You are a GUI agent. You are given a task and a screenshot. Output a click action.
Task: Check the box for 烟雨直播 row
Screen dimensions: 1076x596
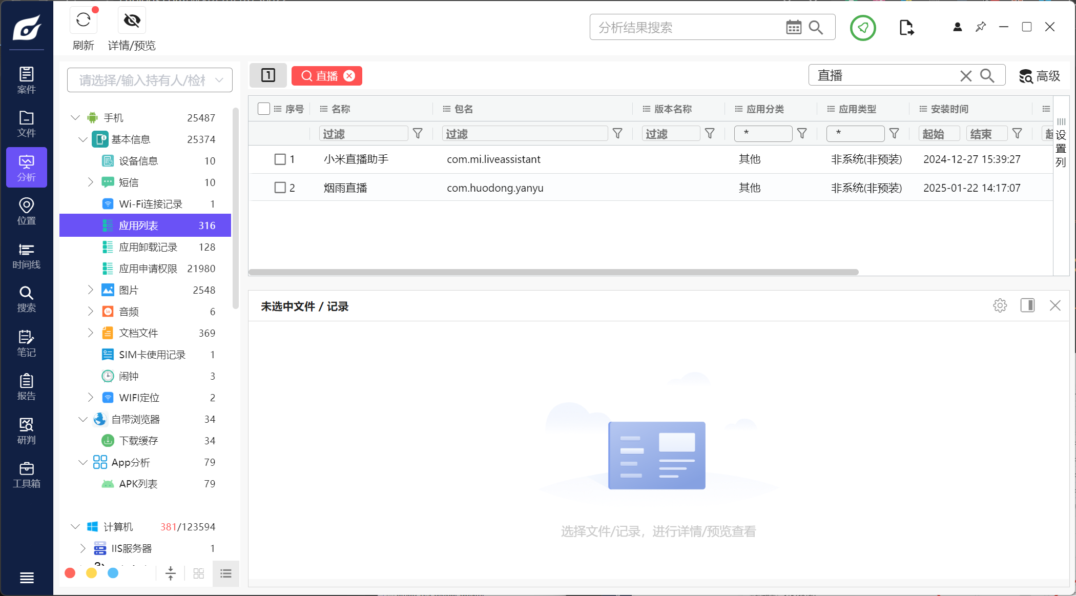[280, 188]
